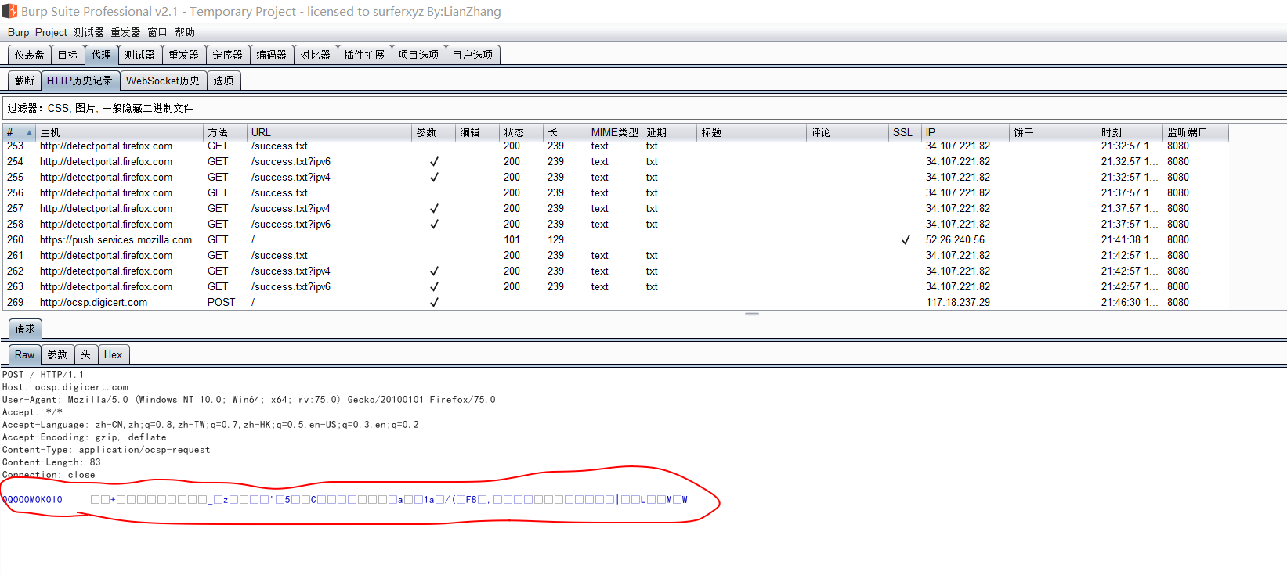
Task: Switch to the Hex view tab
Action: coord(113,355)
